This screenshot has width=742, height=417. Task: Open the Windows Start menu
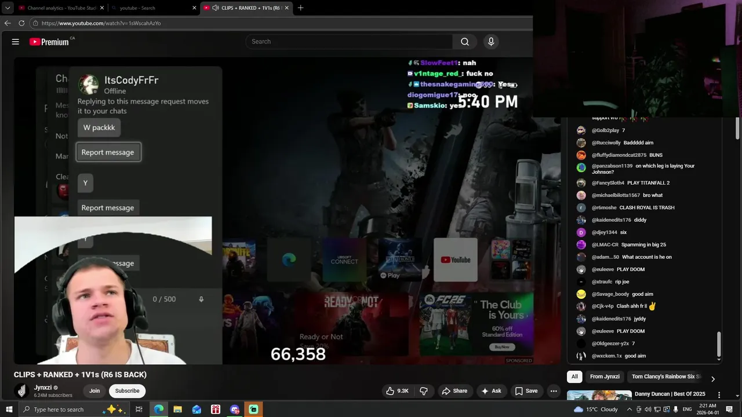[x=9, y=409]
